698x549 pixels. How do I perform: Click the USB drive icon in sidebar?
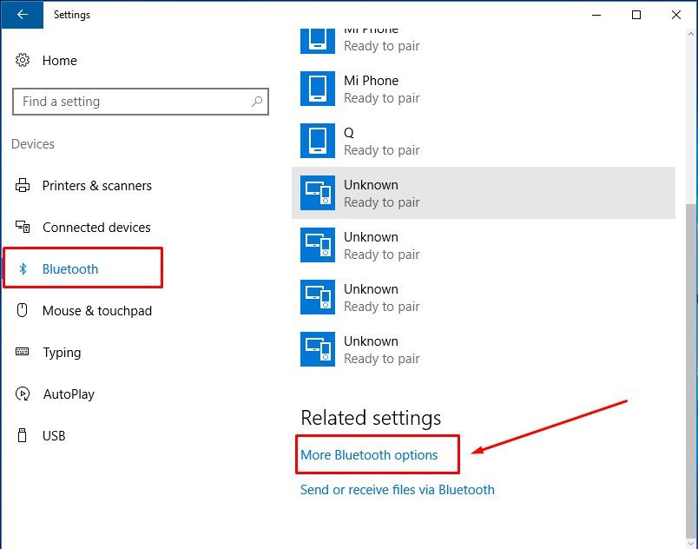pos(23,436)
